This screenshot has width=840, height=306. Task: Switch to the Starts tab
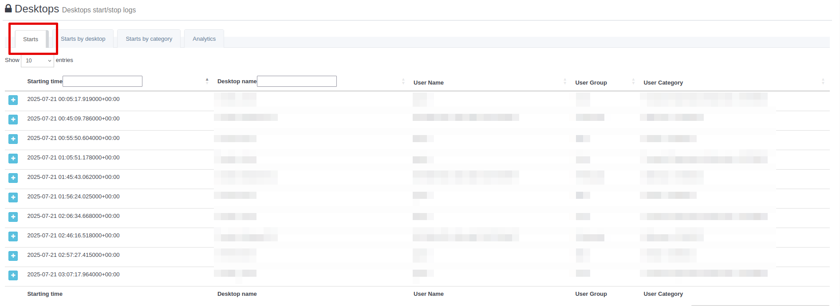[31, 39]
